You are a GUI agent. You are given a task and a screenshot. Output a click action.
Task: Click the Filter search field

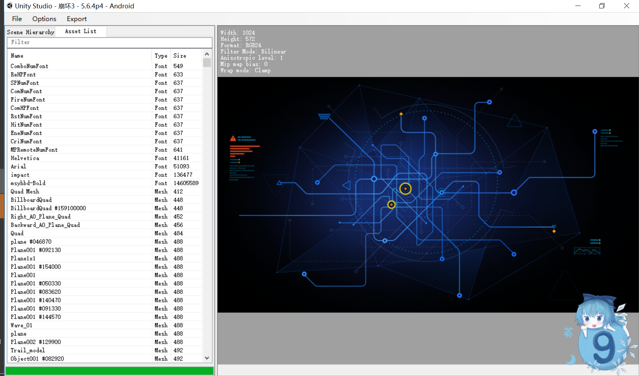(x=109, y=42)
